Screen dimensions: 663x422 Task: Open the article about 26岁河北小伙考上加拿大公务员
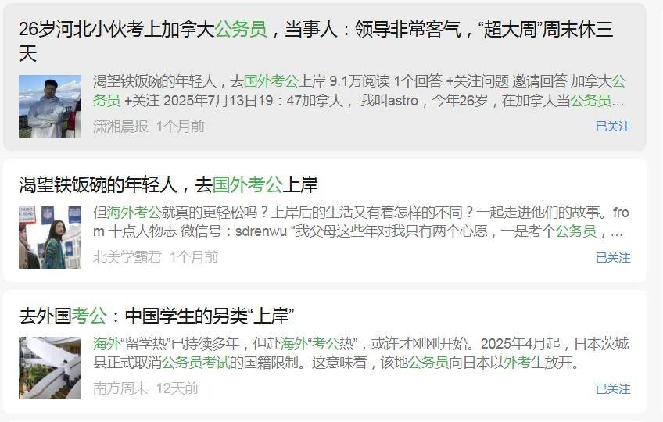click(x=315, y=41)
